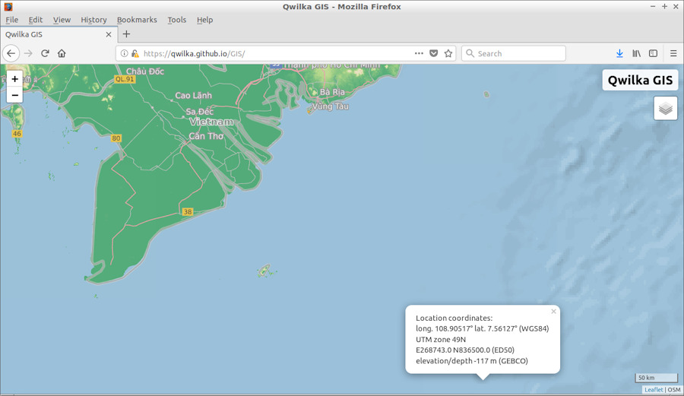This screenshot has width=684, height=396.
Task: Open the Tools menu
Action: (x=176, y=20)
